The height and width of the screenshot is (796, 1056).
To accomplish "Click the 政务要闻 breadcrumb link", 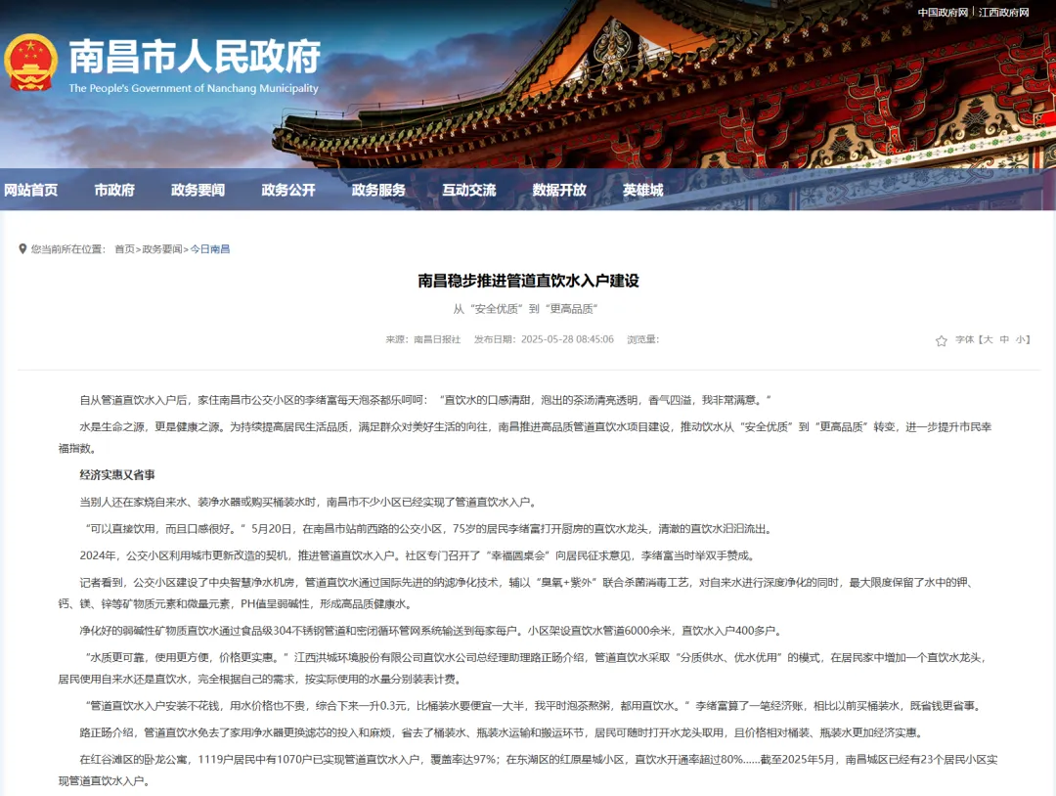I will click(x=162, y=249).
